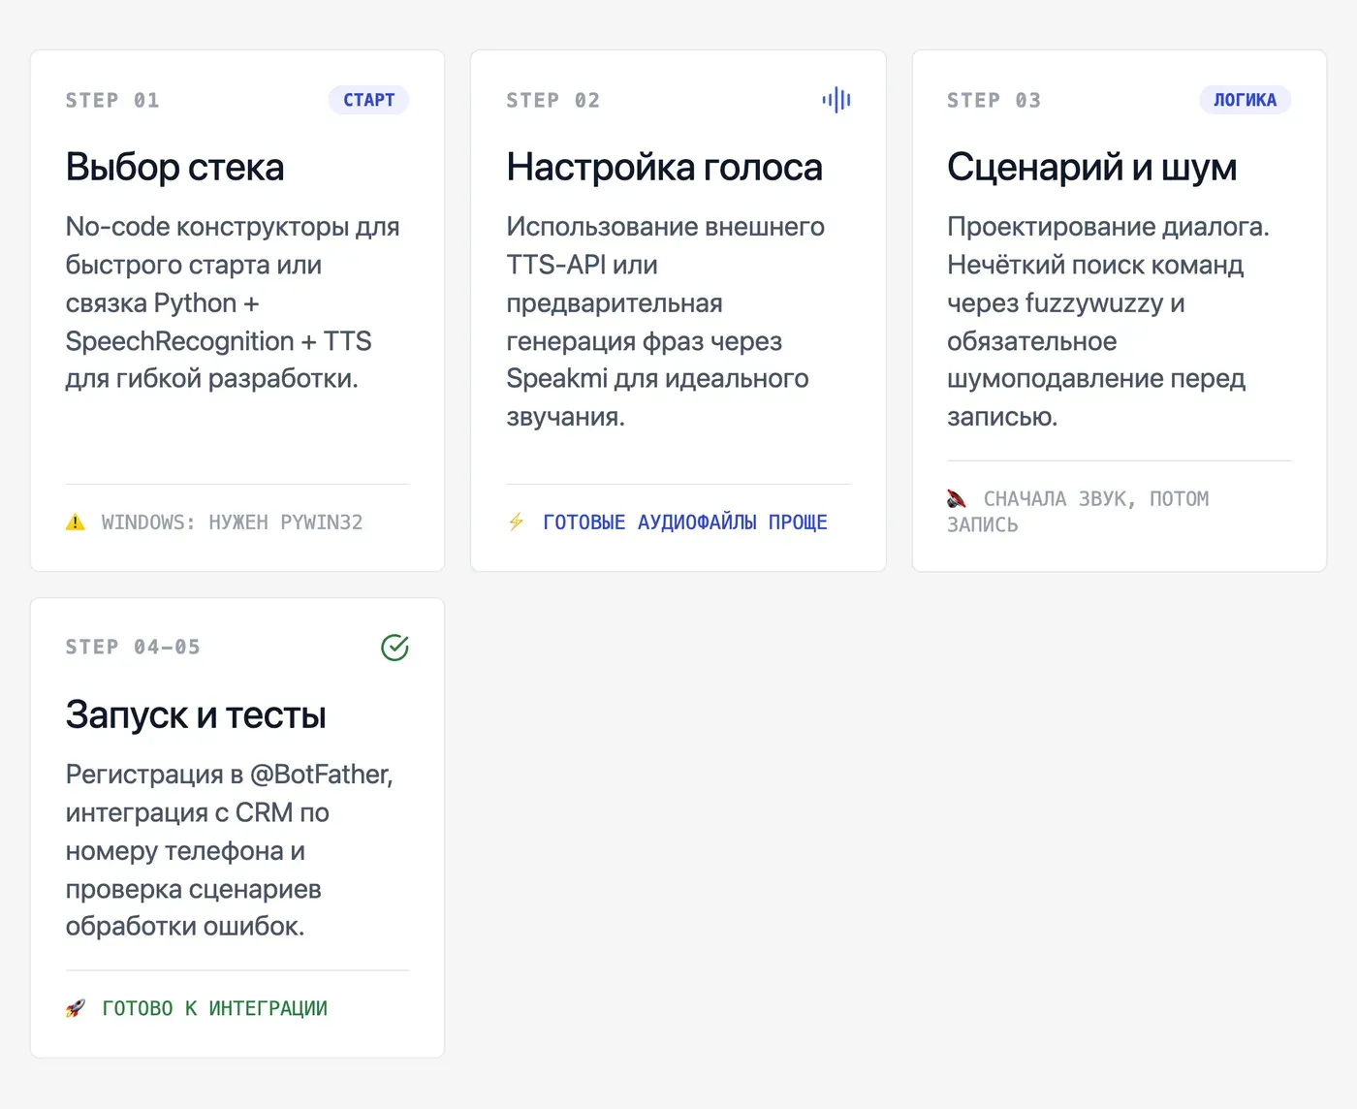Click the note ГОТОВО К ИНТЕГРАЦИИ

[x=215, y=1009]
